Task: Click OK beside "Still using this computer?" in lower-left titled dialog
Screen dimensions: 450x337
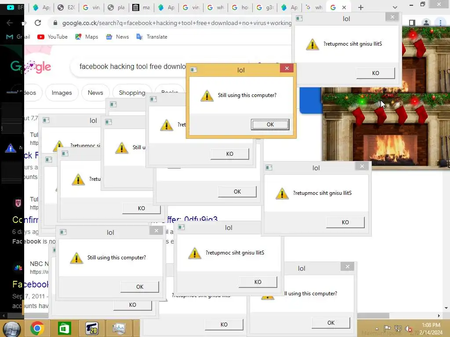Action: coord(140,287)
